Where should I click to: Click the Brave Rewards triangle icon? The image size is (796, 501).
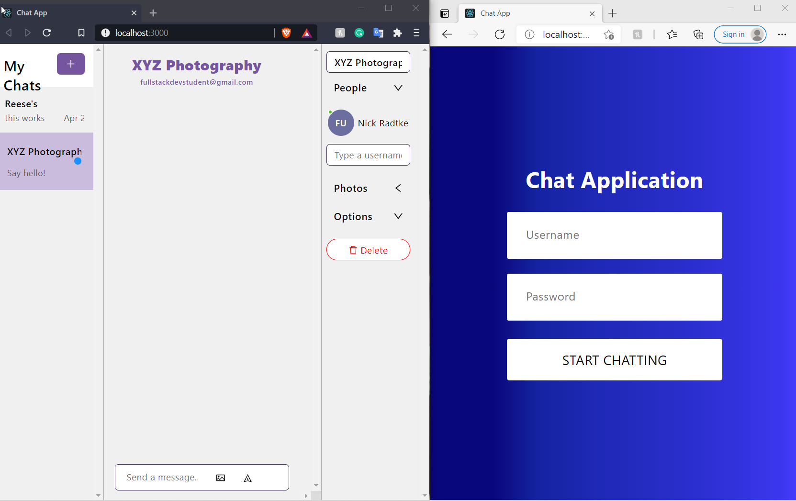(x=307, y=33)
